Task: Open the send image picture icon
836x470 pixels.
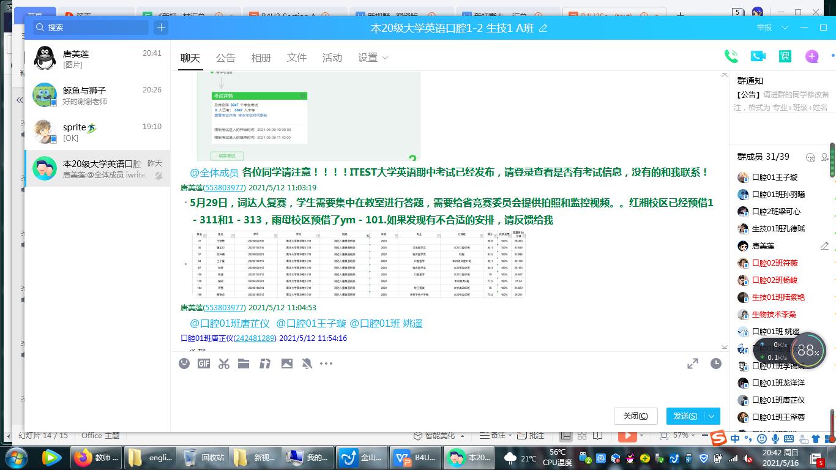Action: tap(286, 364)
